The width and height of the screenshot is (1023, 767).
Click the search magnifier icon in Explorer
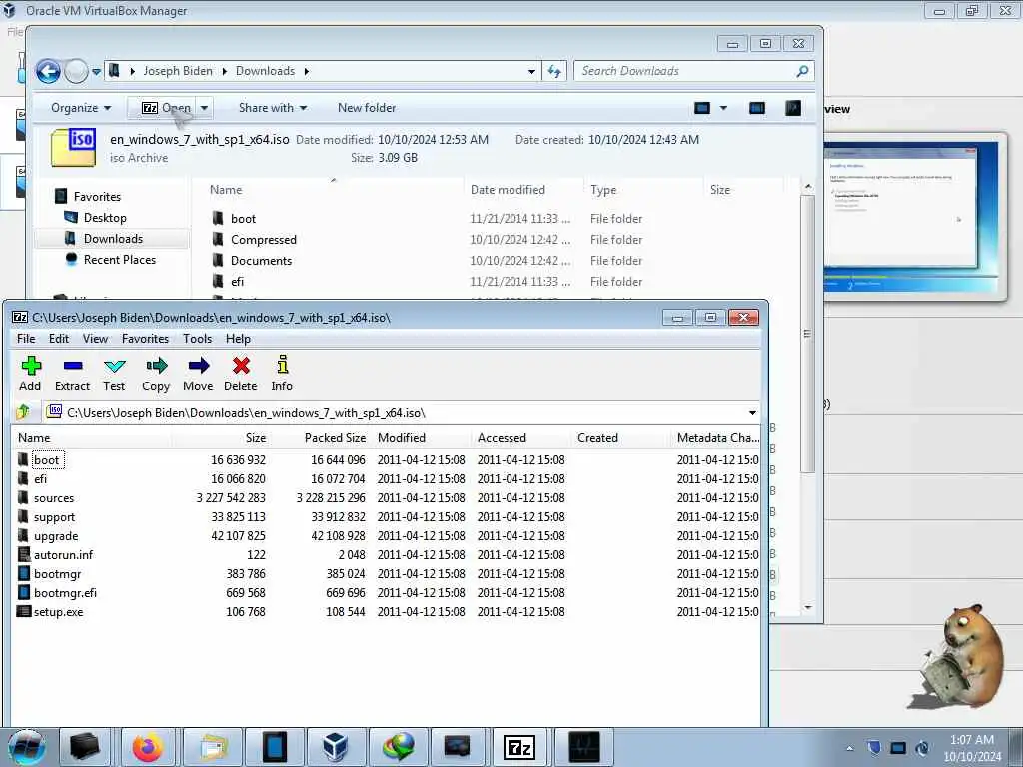[802, 71]
